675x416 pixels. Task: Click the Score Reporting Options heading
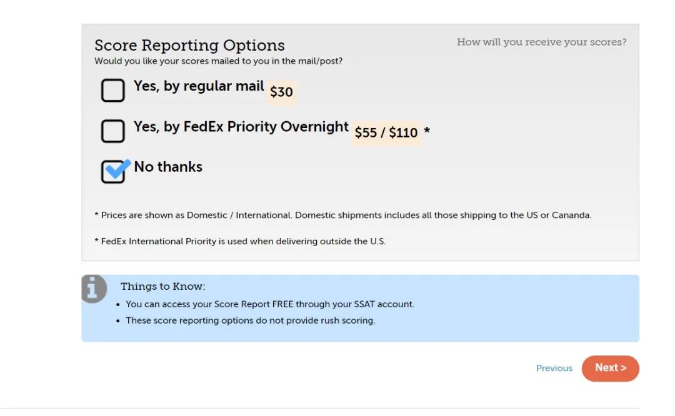pyautogui.click(x=189, y=45)
